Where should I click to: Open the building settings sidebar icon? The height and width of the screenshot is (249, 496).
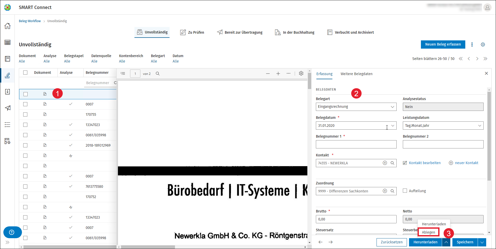[7, 141]
